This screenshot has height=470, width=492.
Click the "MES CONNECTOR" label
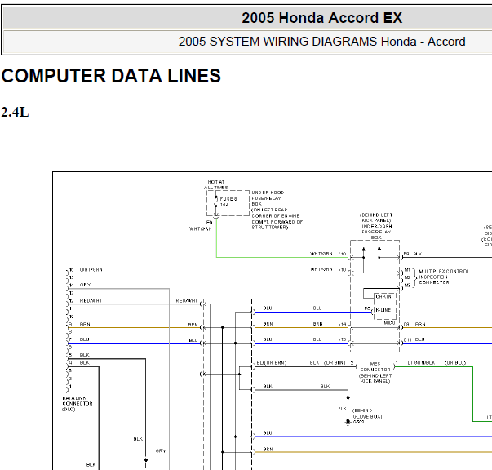[375, 366]
